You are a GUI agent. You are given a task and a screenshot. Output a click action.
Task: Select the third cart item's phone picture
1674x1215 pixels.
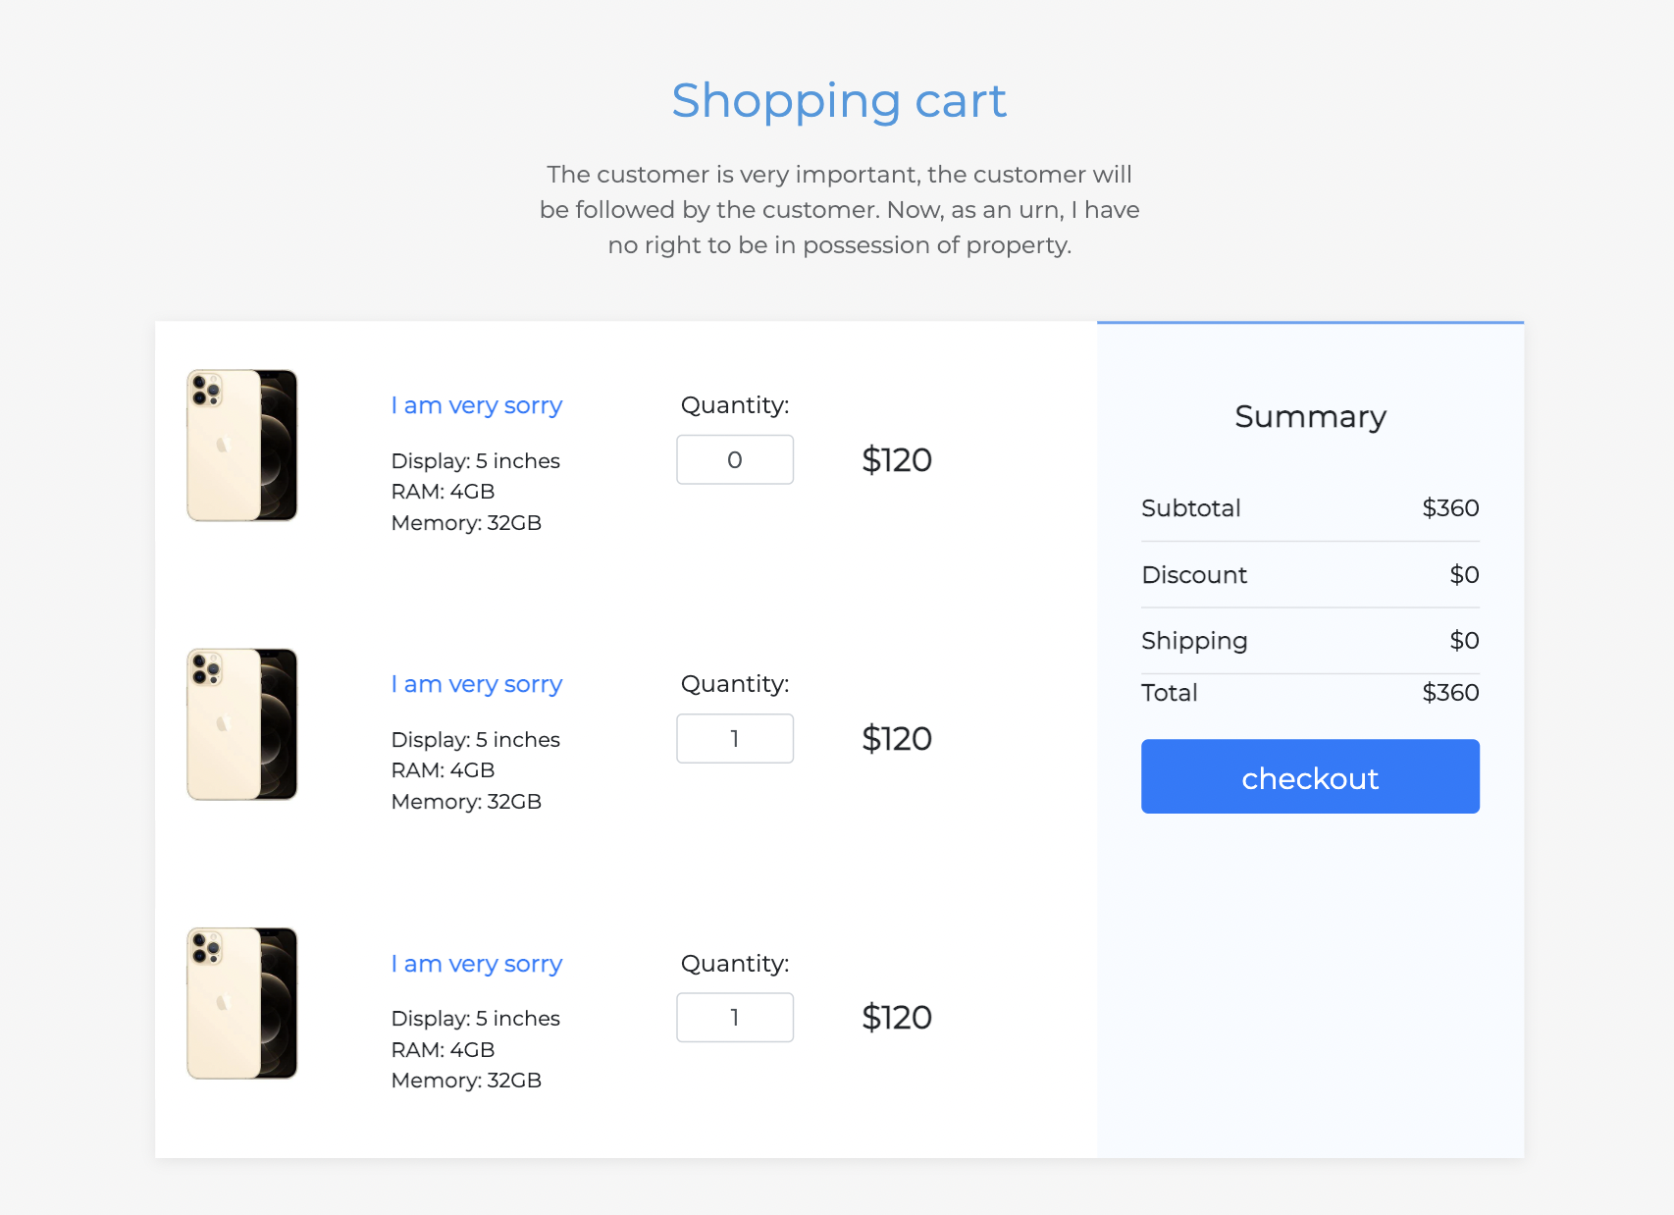click(x=241, y=1003)
